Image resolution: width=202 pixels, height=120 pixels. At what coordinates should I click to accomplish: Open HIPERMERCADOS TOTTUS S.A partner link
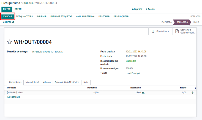pyautogui.click(x=47, y=52)
